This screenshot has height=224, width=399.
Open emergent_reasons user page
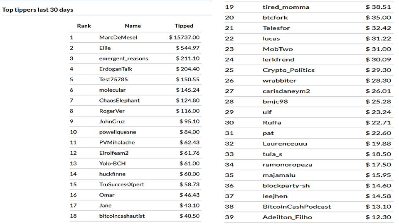click(x=124, y=58)
